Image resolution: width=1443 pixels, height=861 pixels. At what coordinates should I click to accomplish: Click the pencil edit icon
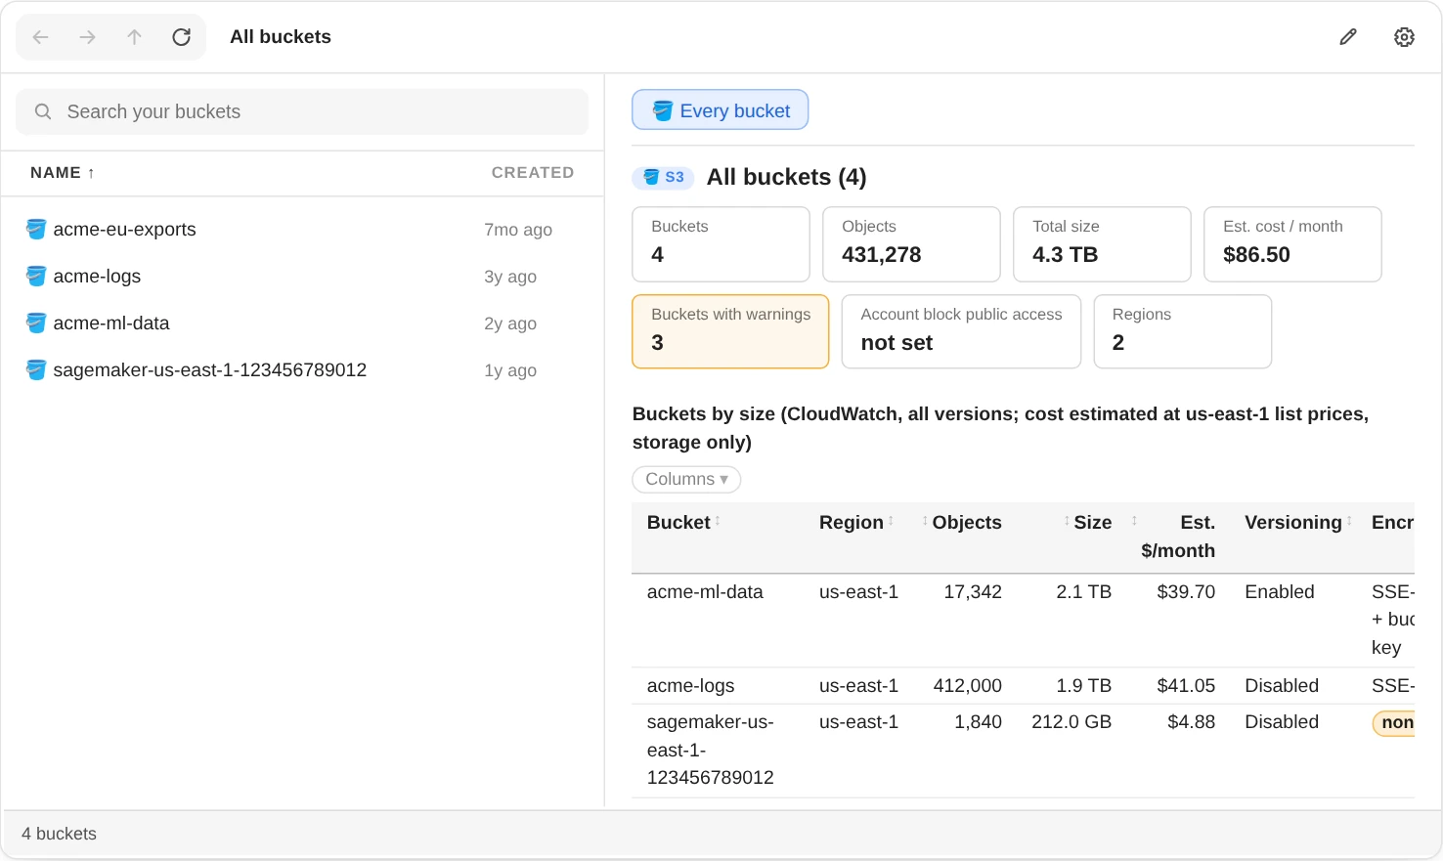[1348, 37]
